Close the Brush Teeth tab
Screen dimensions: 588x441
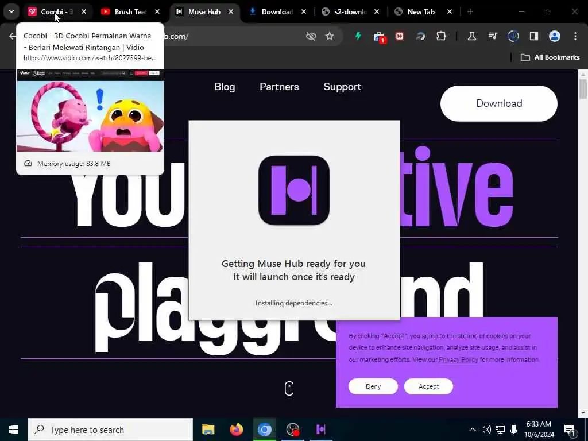[x=157, y=12]
